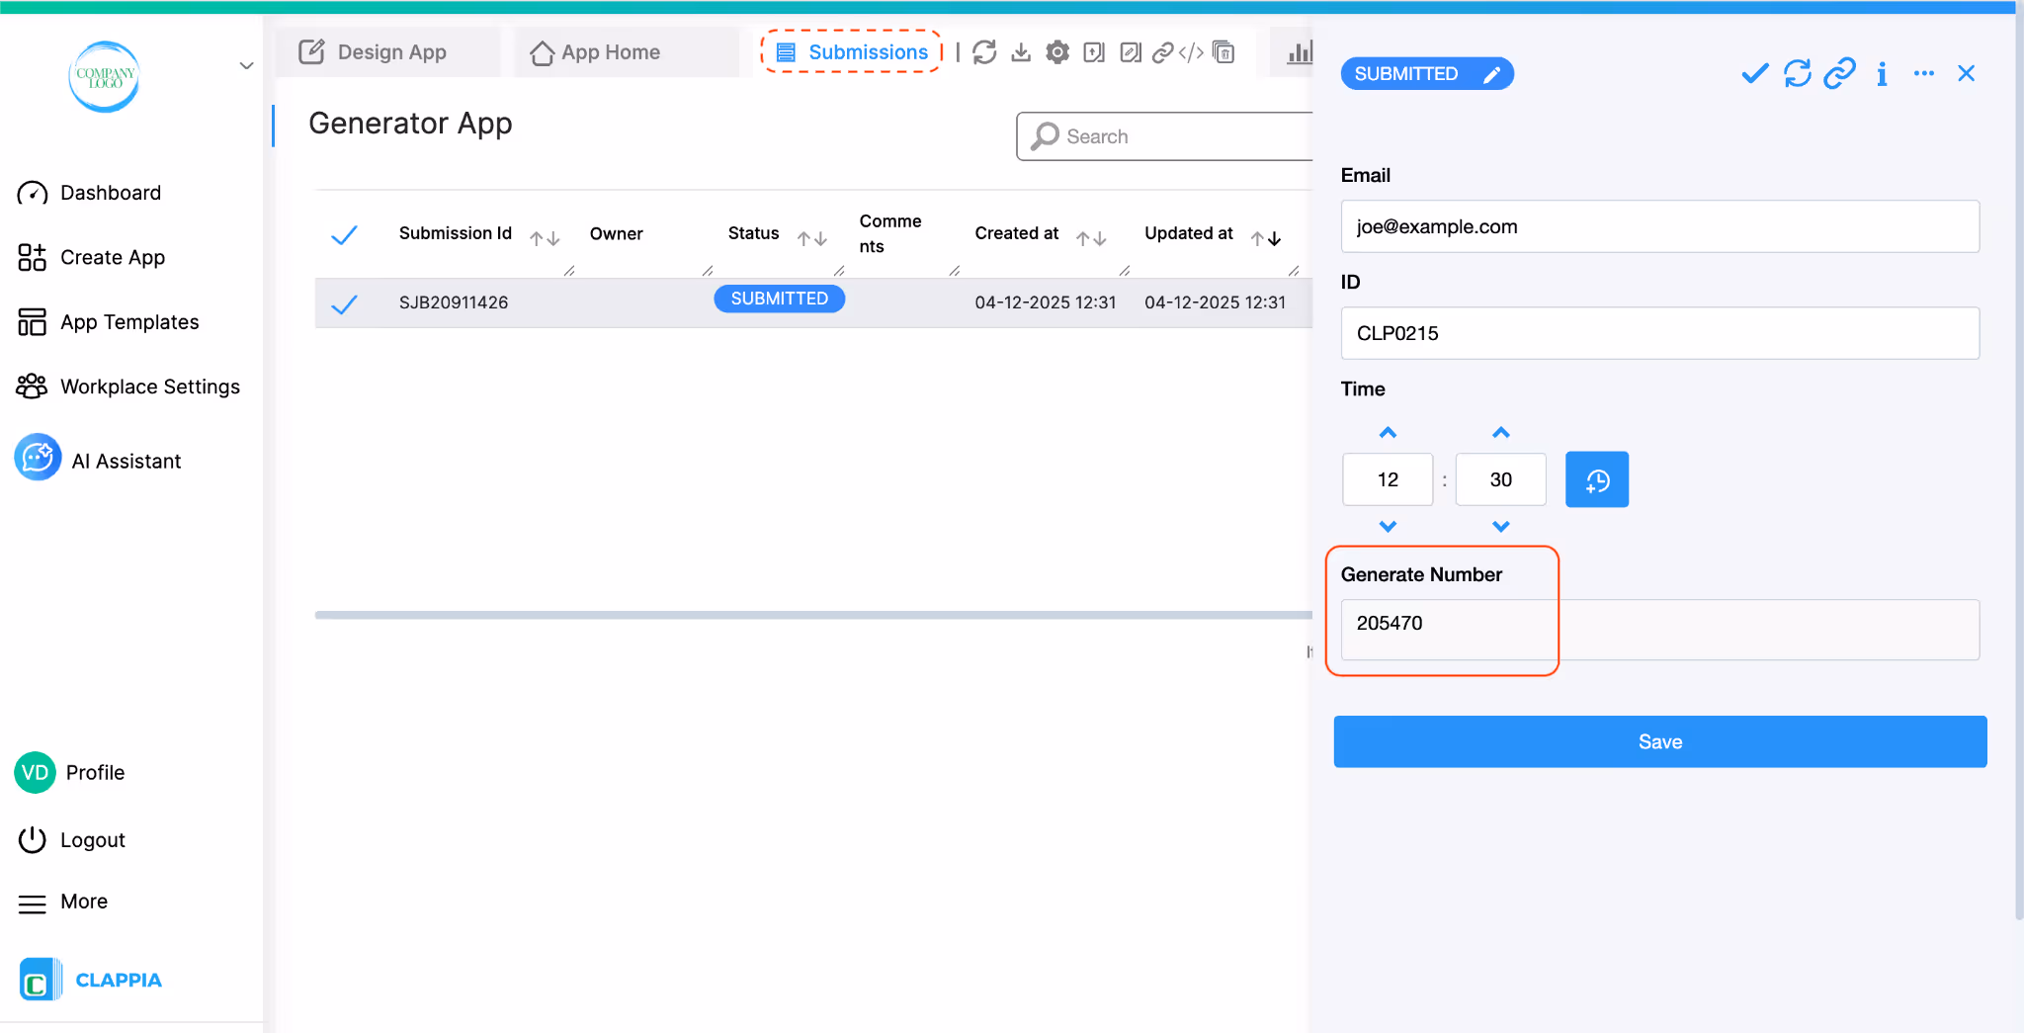Click the company logo

point(104,76)
